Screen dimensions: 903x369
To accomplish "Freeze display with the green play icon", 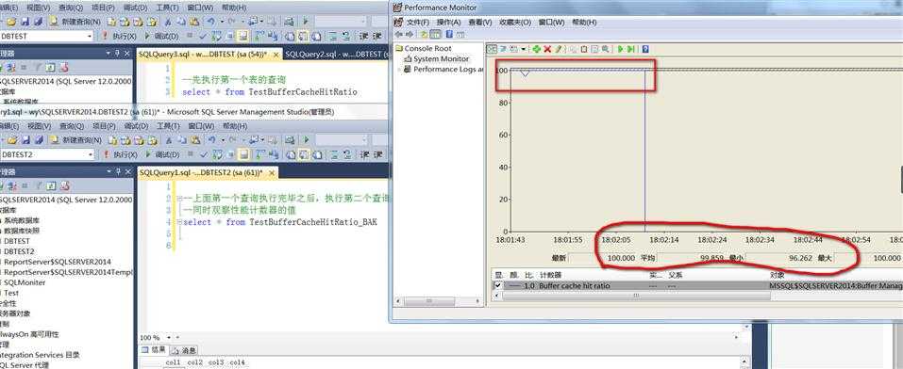I will point(621,50).
